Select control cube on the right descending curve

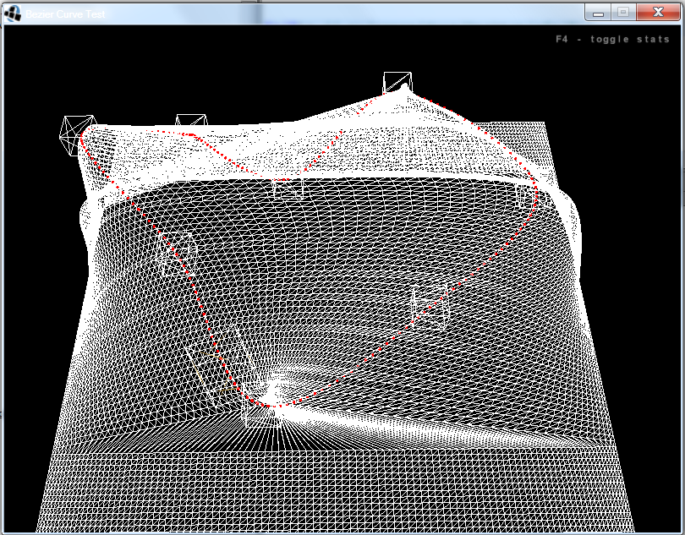430,307
